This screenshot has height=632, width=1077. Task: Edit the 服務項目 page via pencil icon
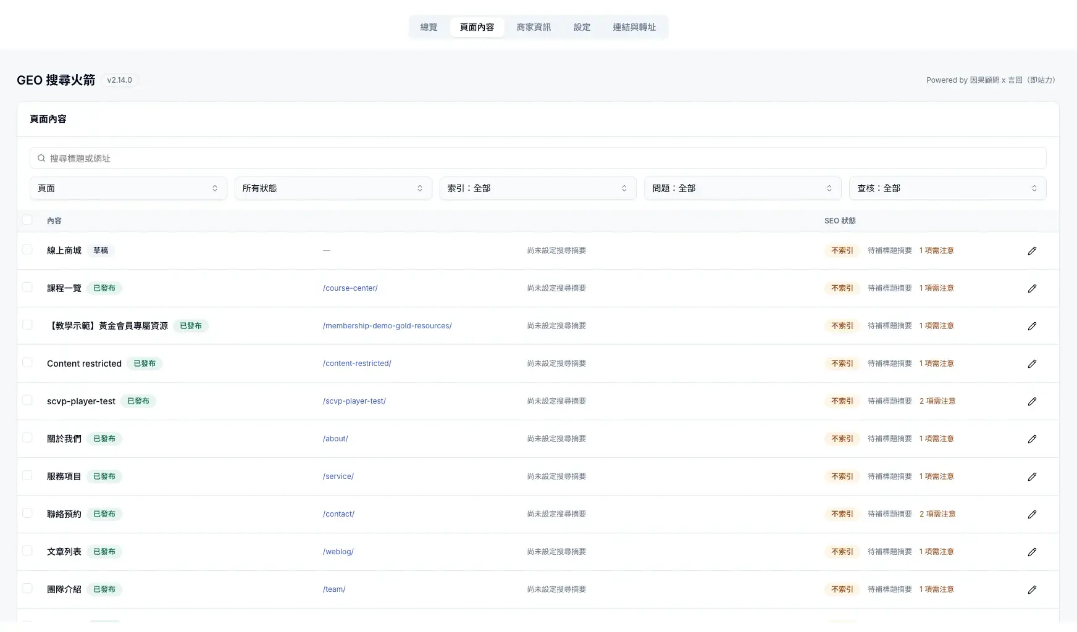click(1032, 476)
